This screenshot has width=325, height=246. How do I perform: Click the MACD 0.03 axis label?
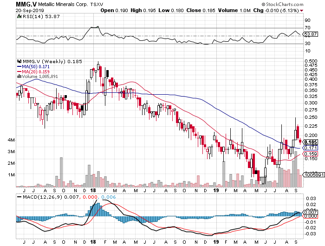pyautogui.click(x=311, y=199)
